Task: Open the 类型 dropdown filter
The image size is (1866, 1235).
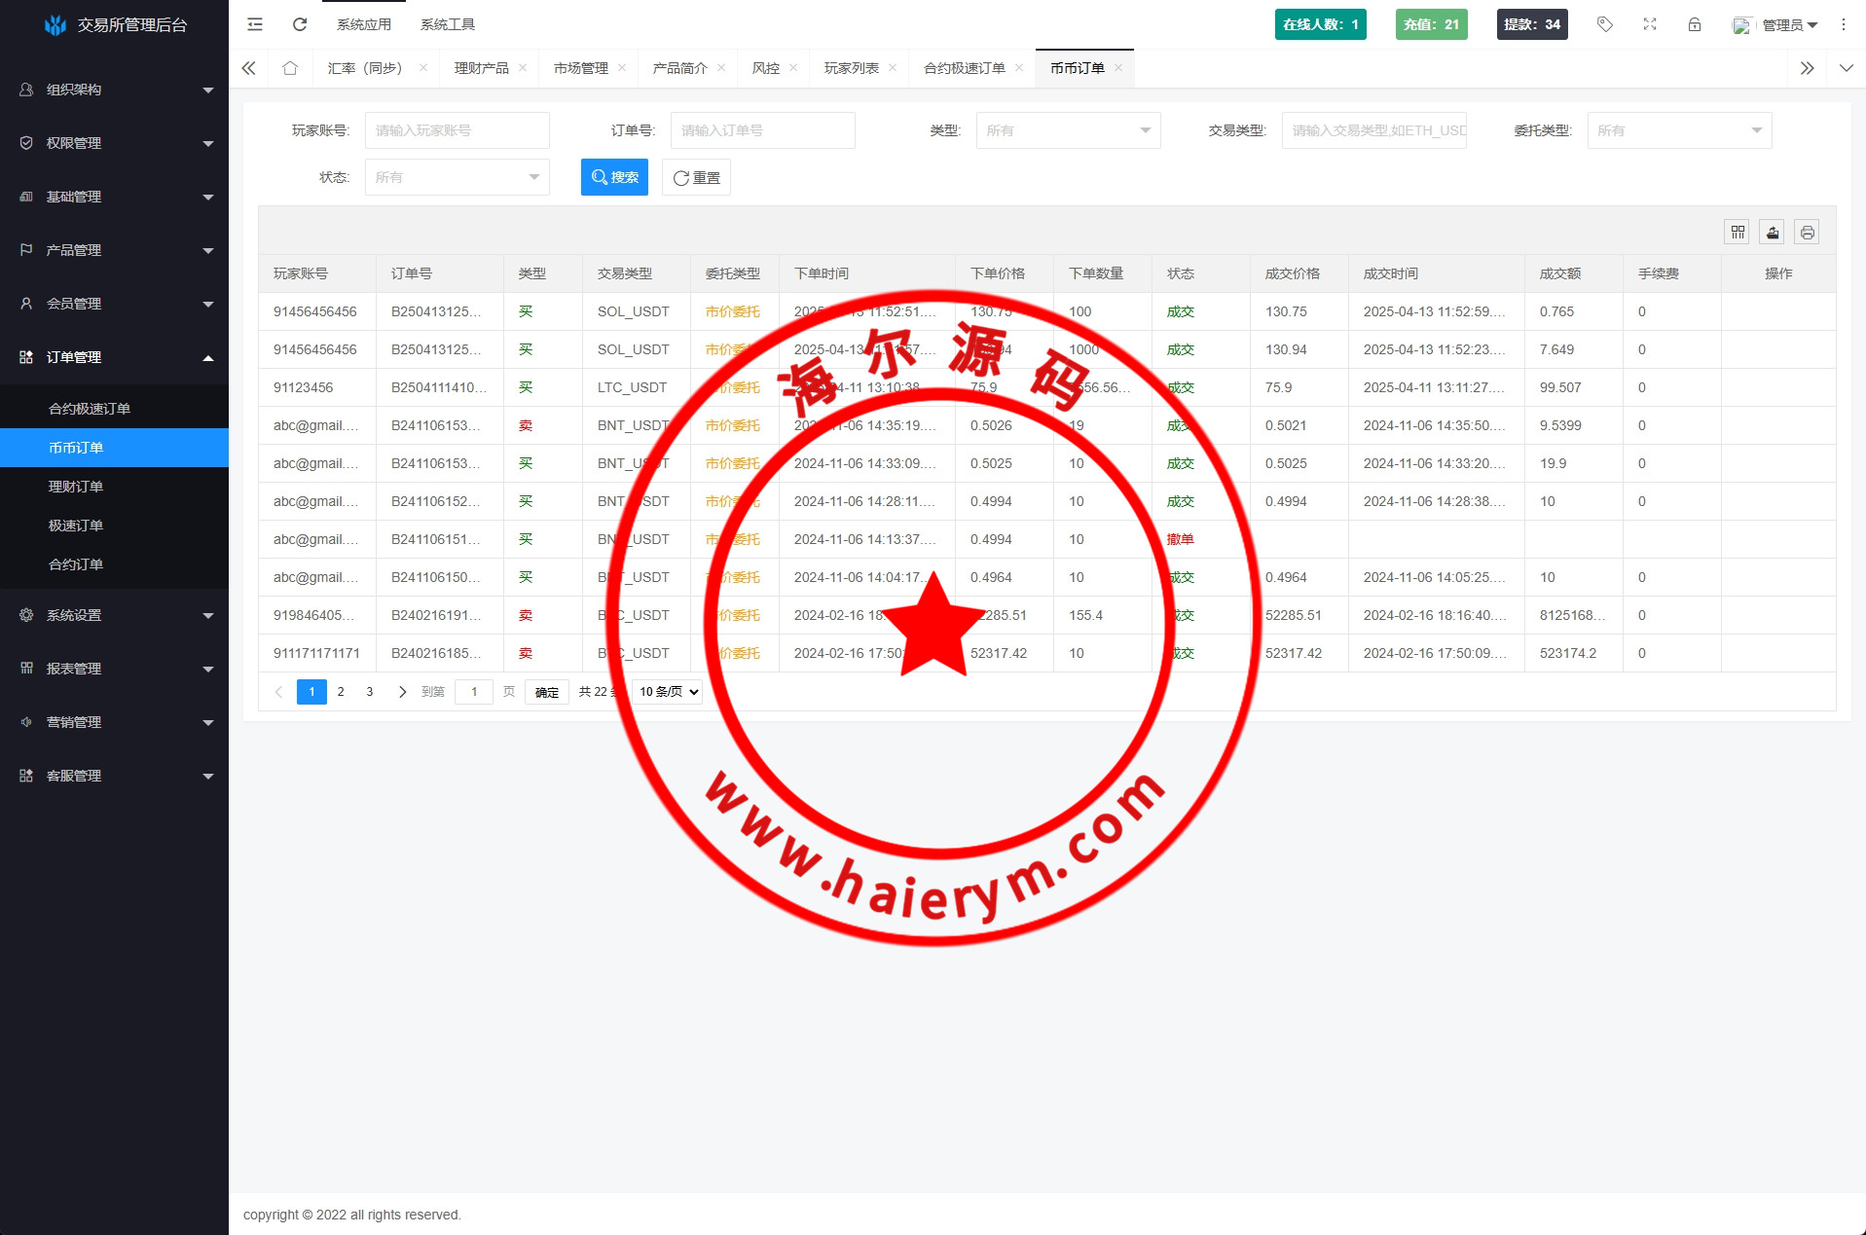Action: (1068, 130)
